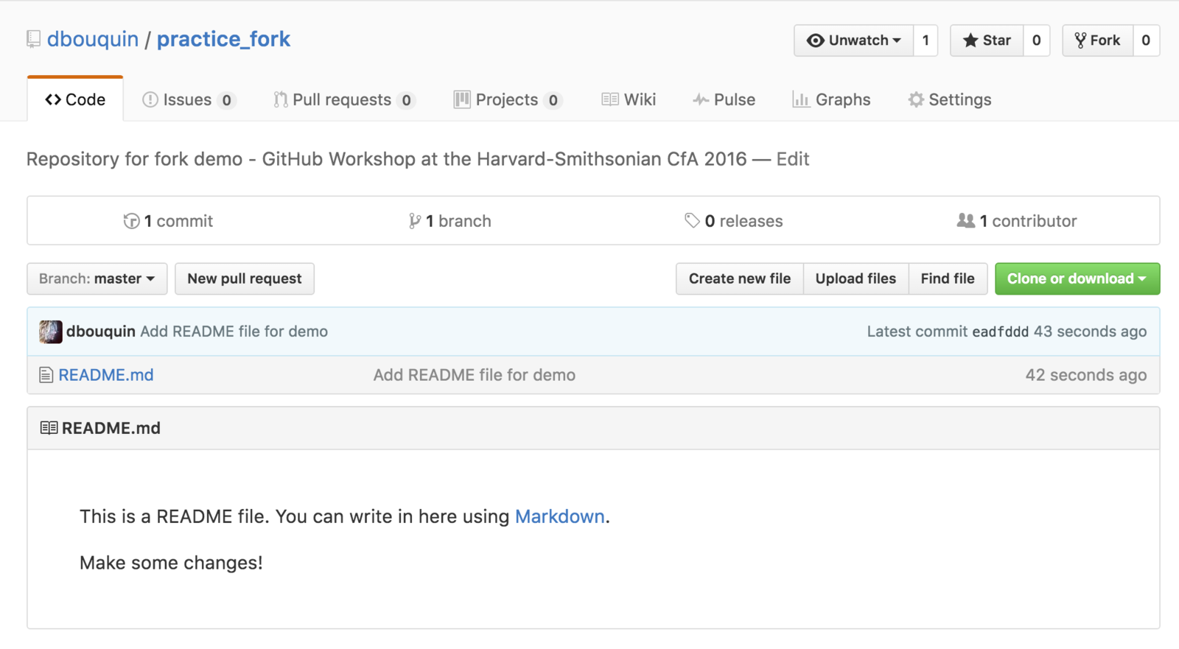Click the watchers count 1

[x=926, y=41]
